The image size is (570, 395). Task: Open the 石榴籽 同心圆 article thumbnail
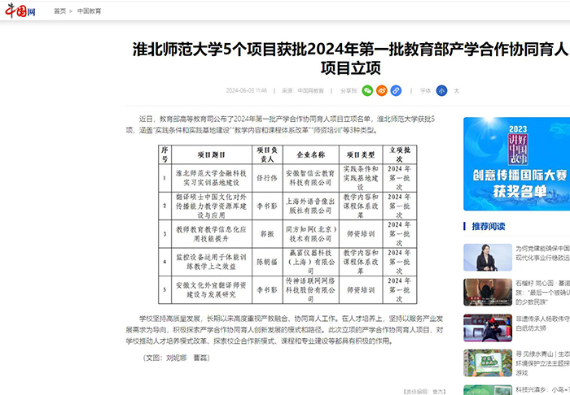487,292
